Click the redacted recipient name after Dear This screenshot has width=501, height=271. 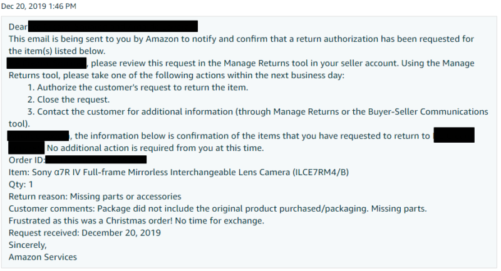click(x=113, y=26)
